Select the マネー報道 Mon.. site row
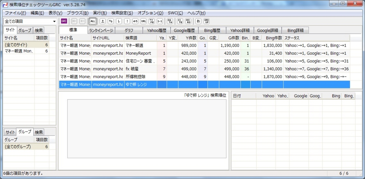Image resolution: width=365 pixels, height=179 pixels. (x=26, y=51)
